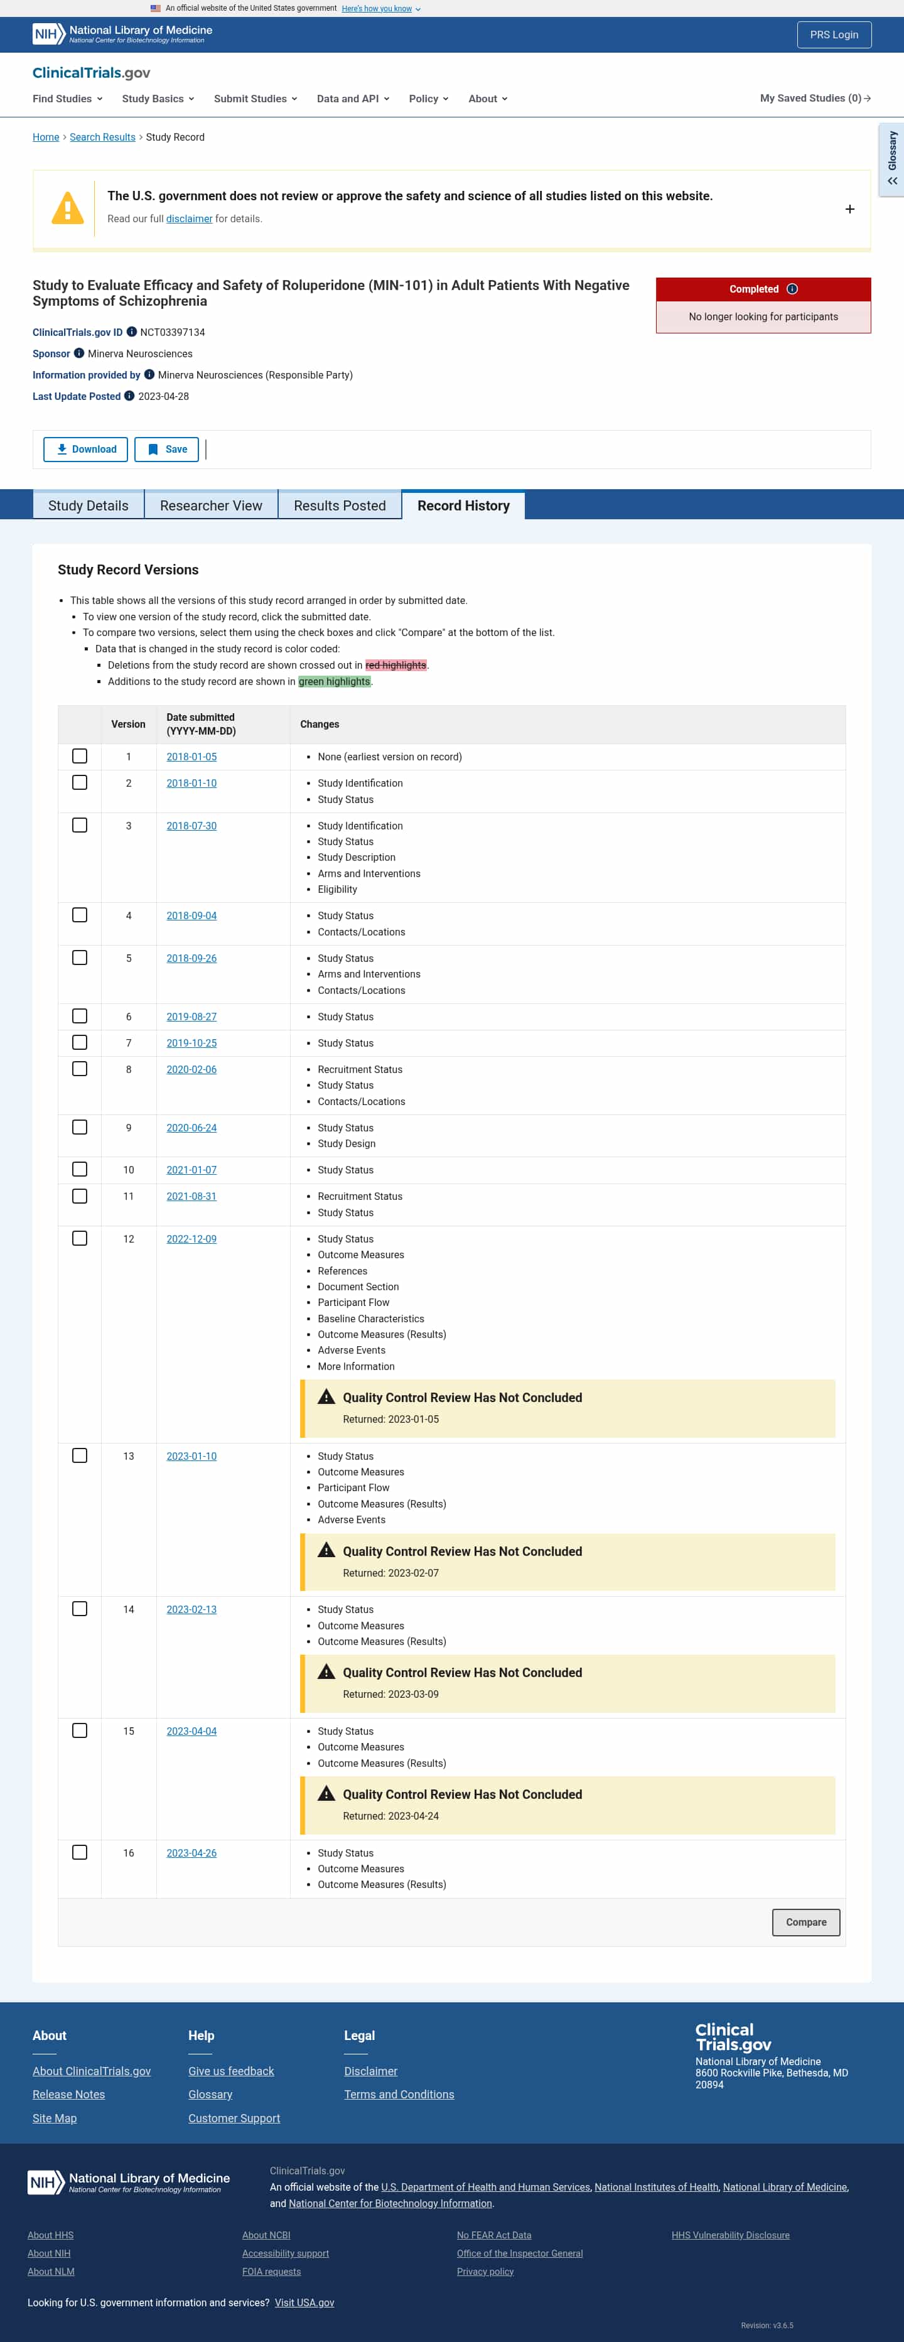Click the yellow warning triangle in the disclaimer banner

coord(67,208)
